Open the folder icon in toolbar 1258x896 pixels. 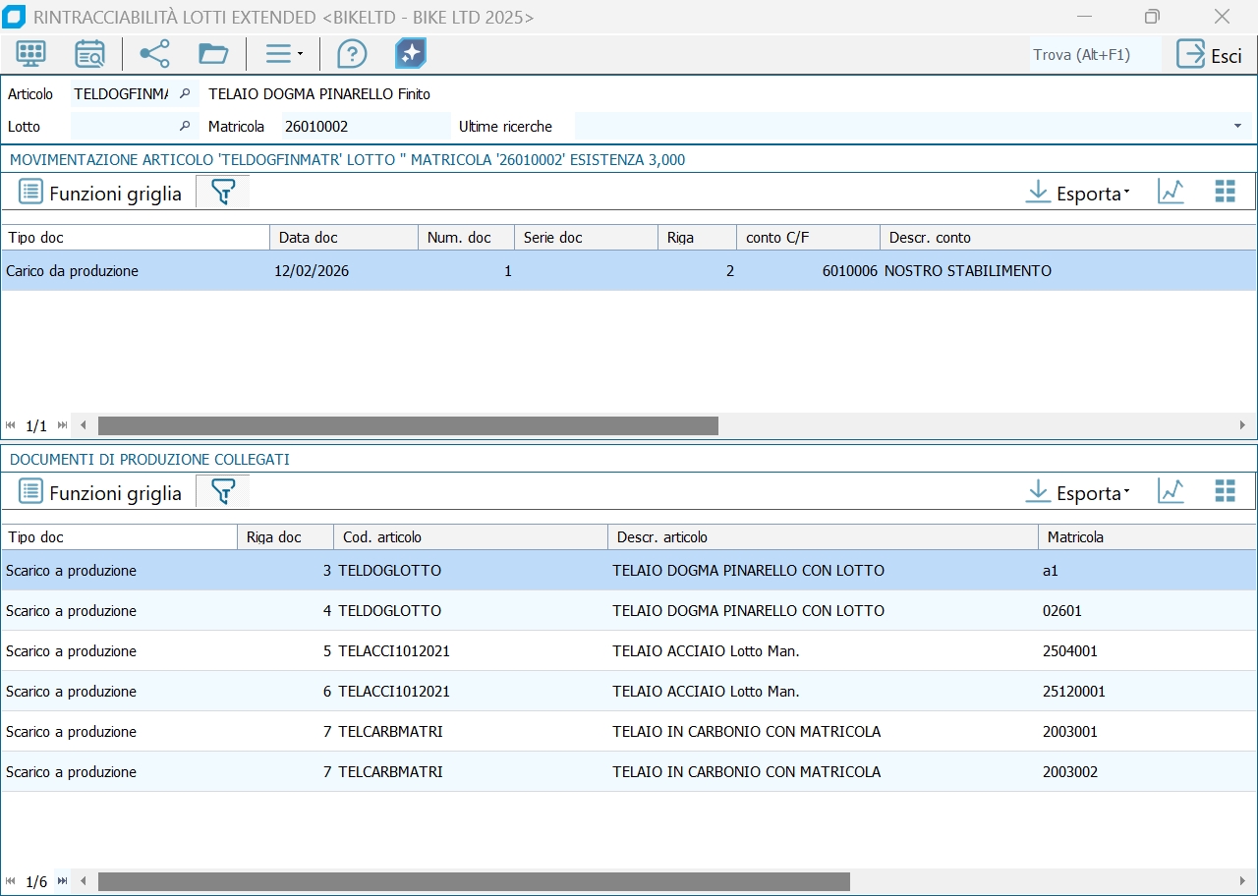[212, 54]
